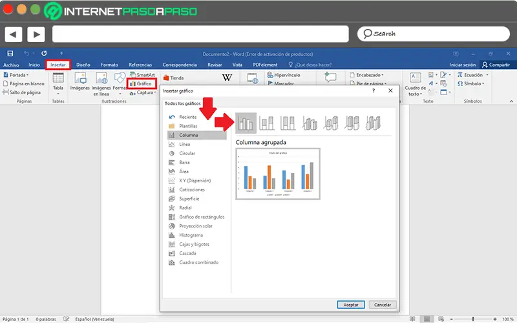Viewport: 517px width, 323px height.
Task: Click the new comment icon
Action: coord(330,78)
